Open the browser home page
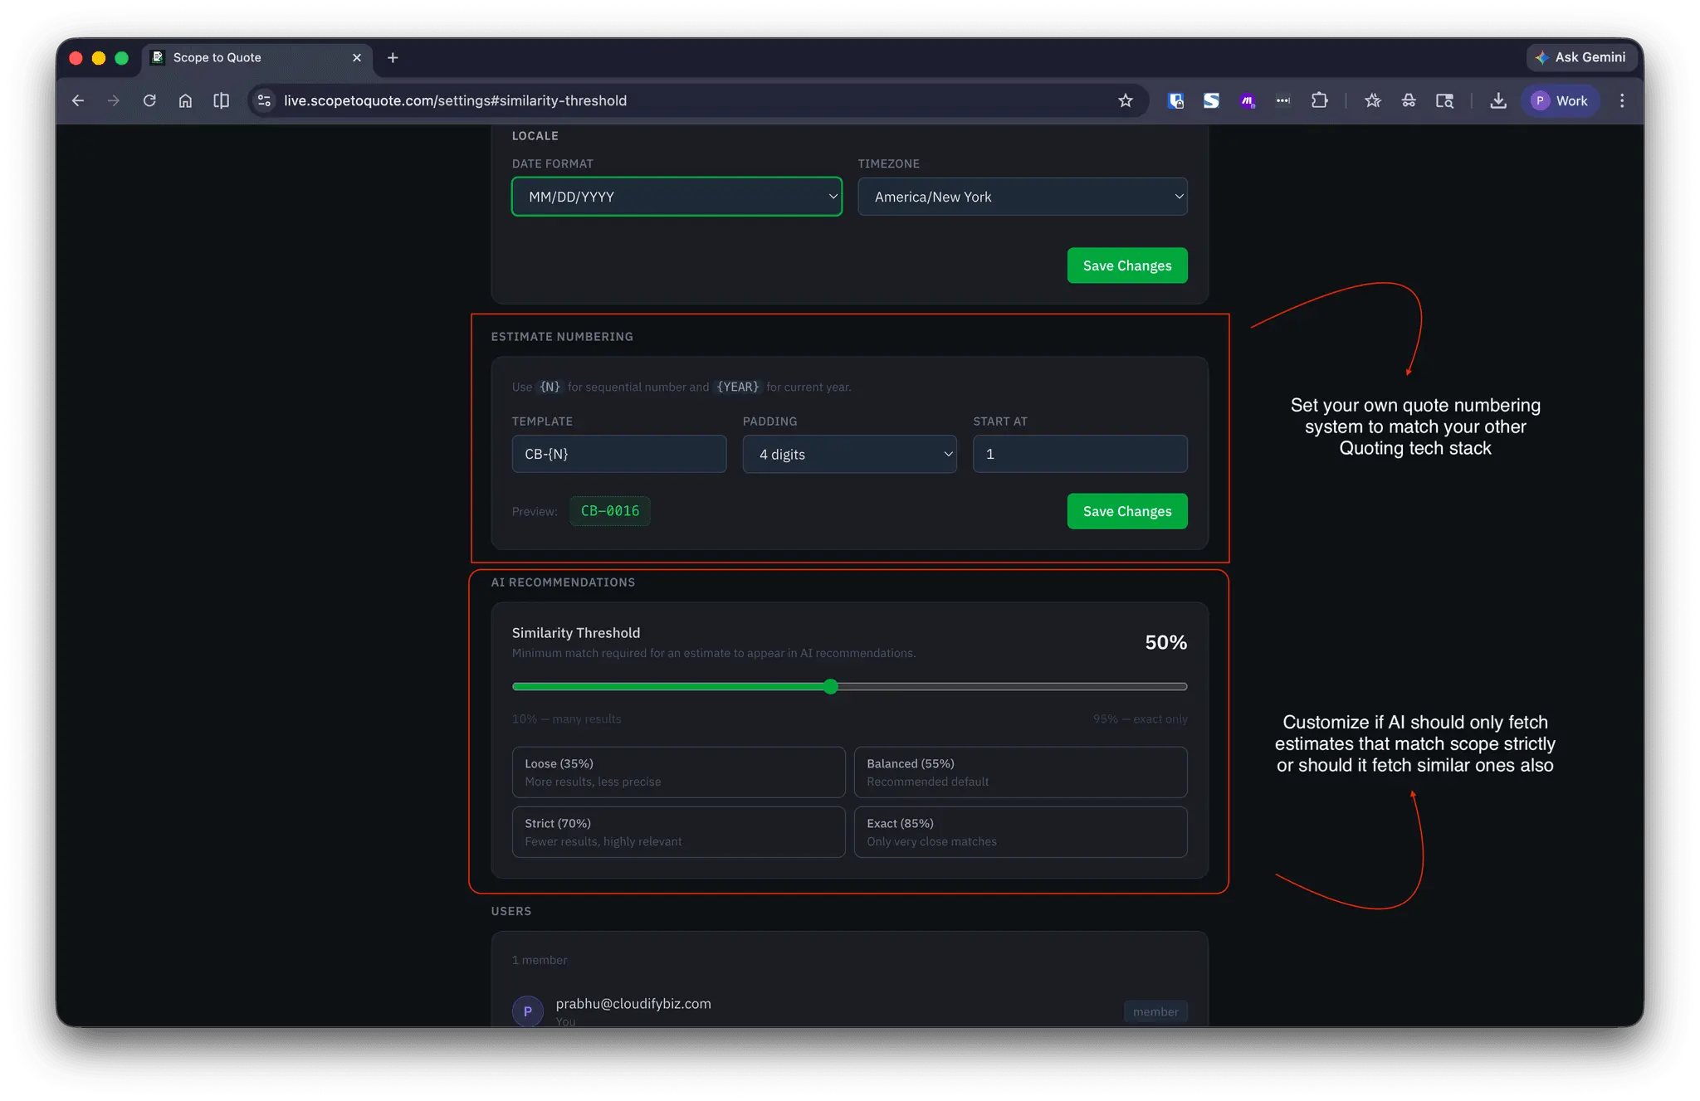The height and width of the screenshot is (1101, 1700). pyautogui.click(x=185, y=100)
